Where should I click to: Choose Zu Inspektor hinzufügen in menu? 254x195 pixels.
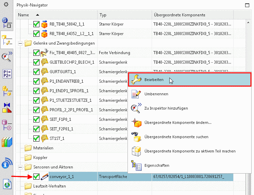point(189,108)
